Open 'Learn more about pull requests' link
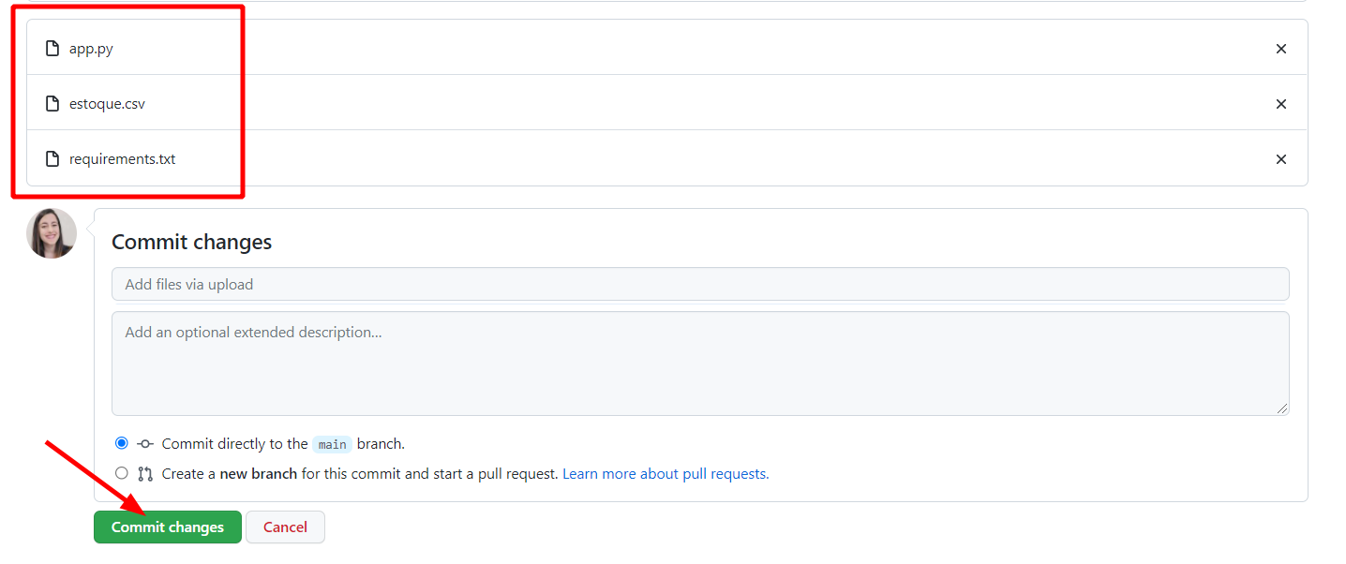1346x564 pixels. point(666,474)
